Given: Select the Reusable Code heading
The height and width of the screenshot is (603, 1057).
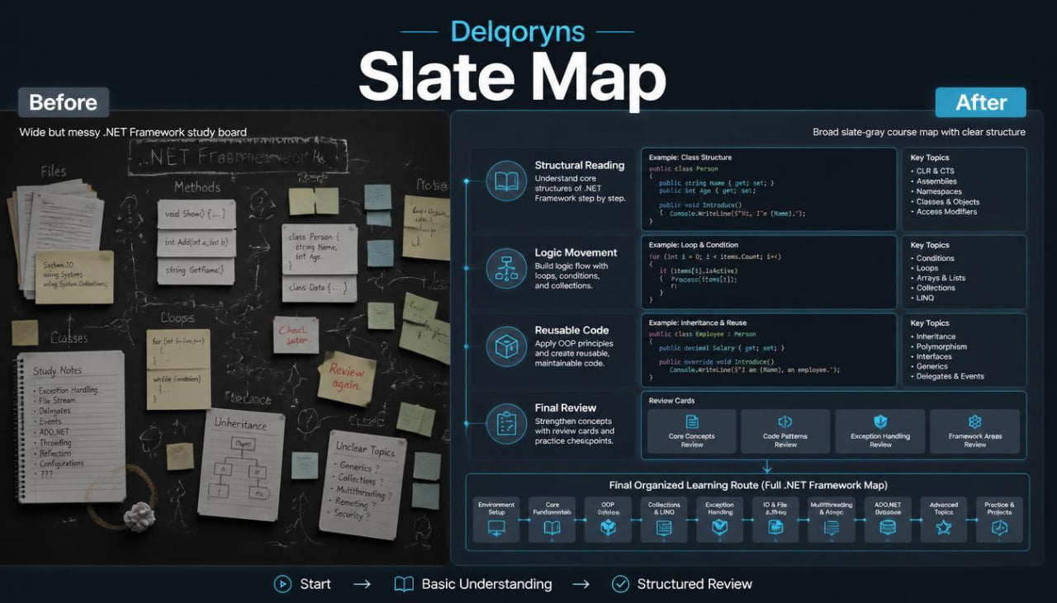Looking at the screenshot, I should 572,330.
